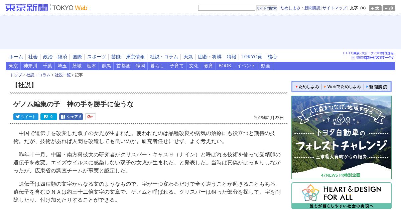Open the HEART & DESIGN FOR ALL banner

coord(342,196)
